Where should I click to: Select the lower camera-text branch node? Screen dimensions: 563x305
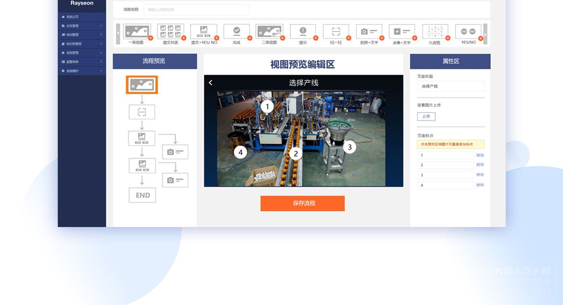click(x=175, y=180)
